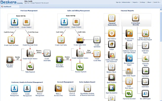Click the Change Password link
Screen dimensions: 162x101
coord(35,3)
